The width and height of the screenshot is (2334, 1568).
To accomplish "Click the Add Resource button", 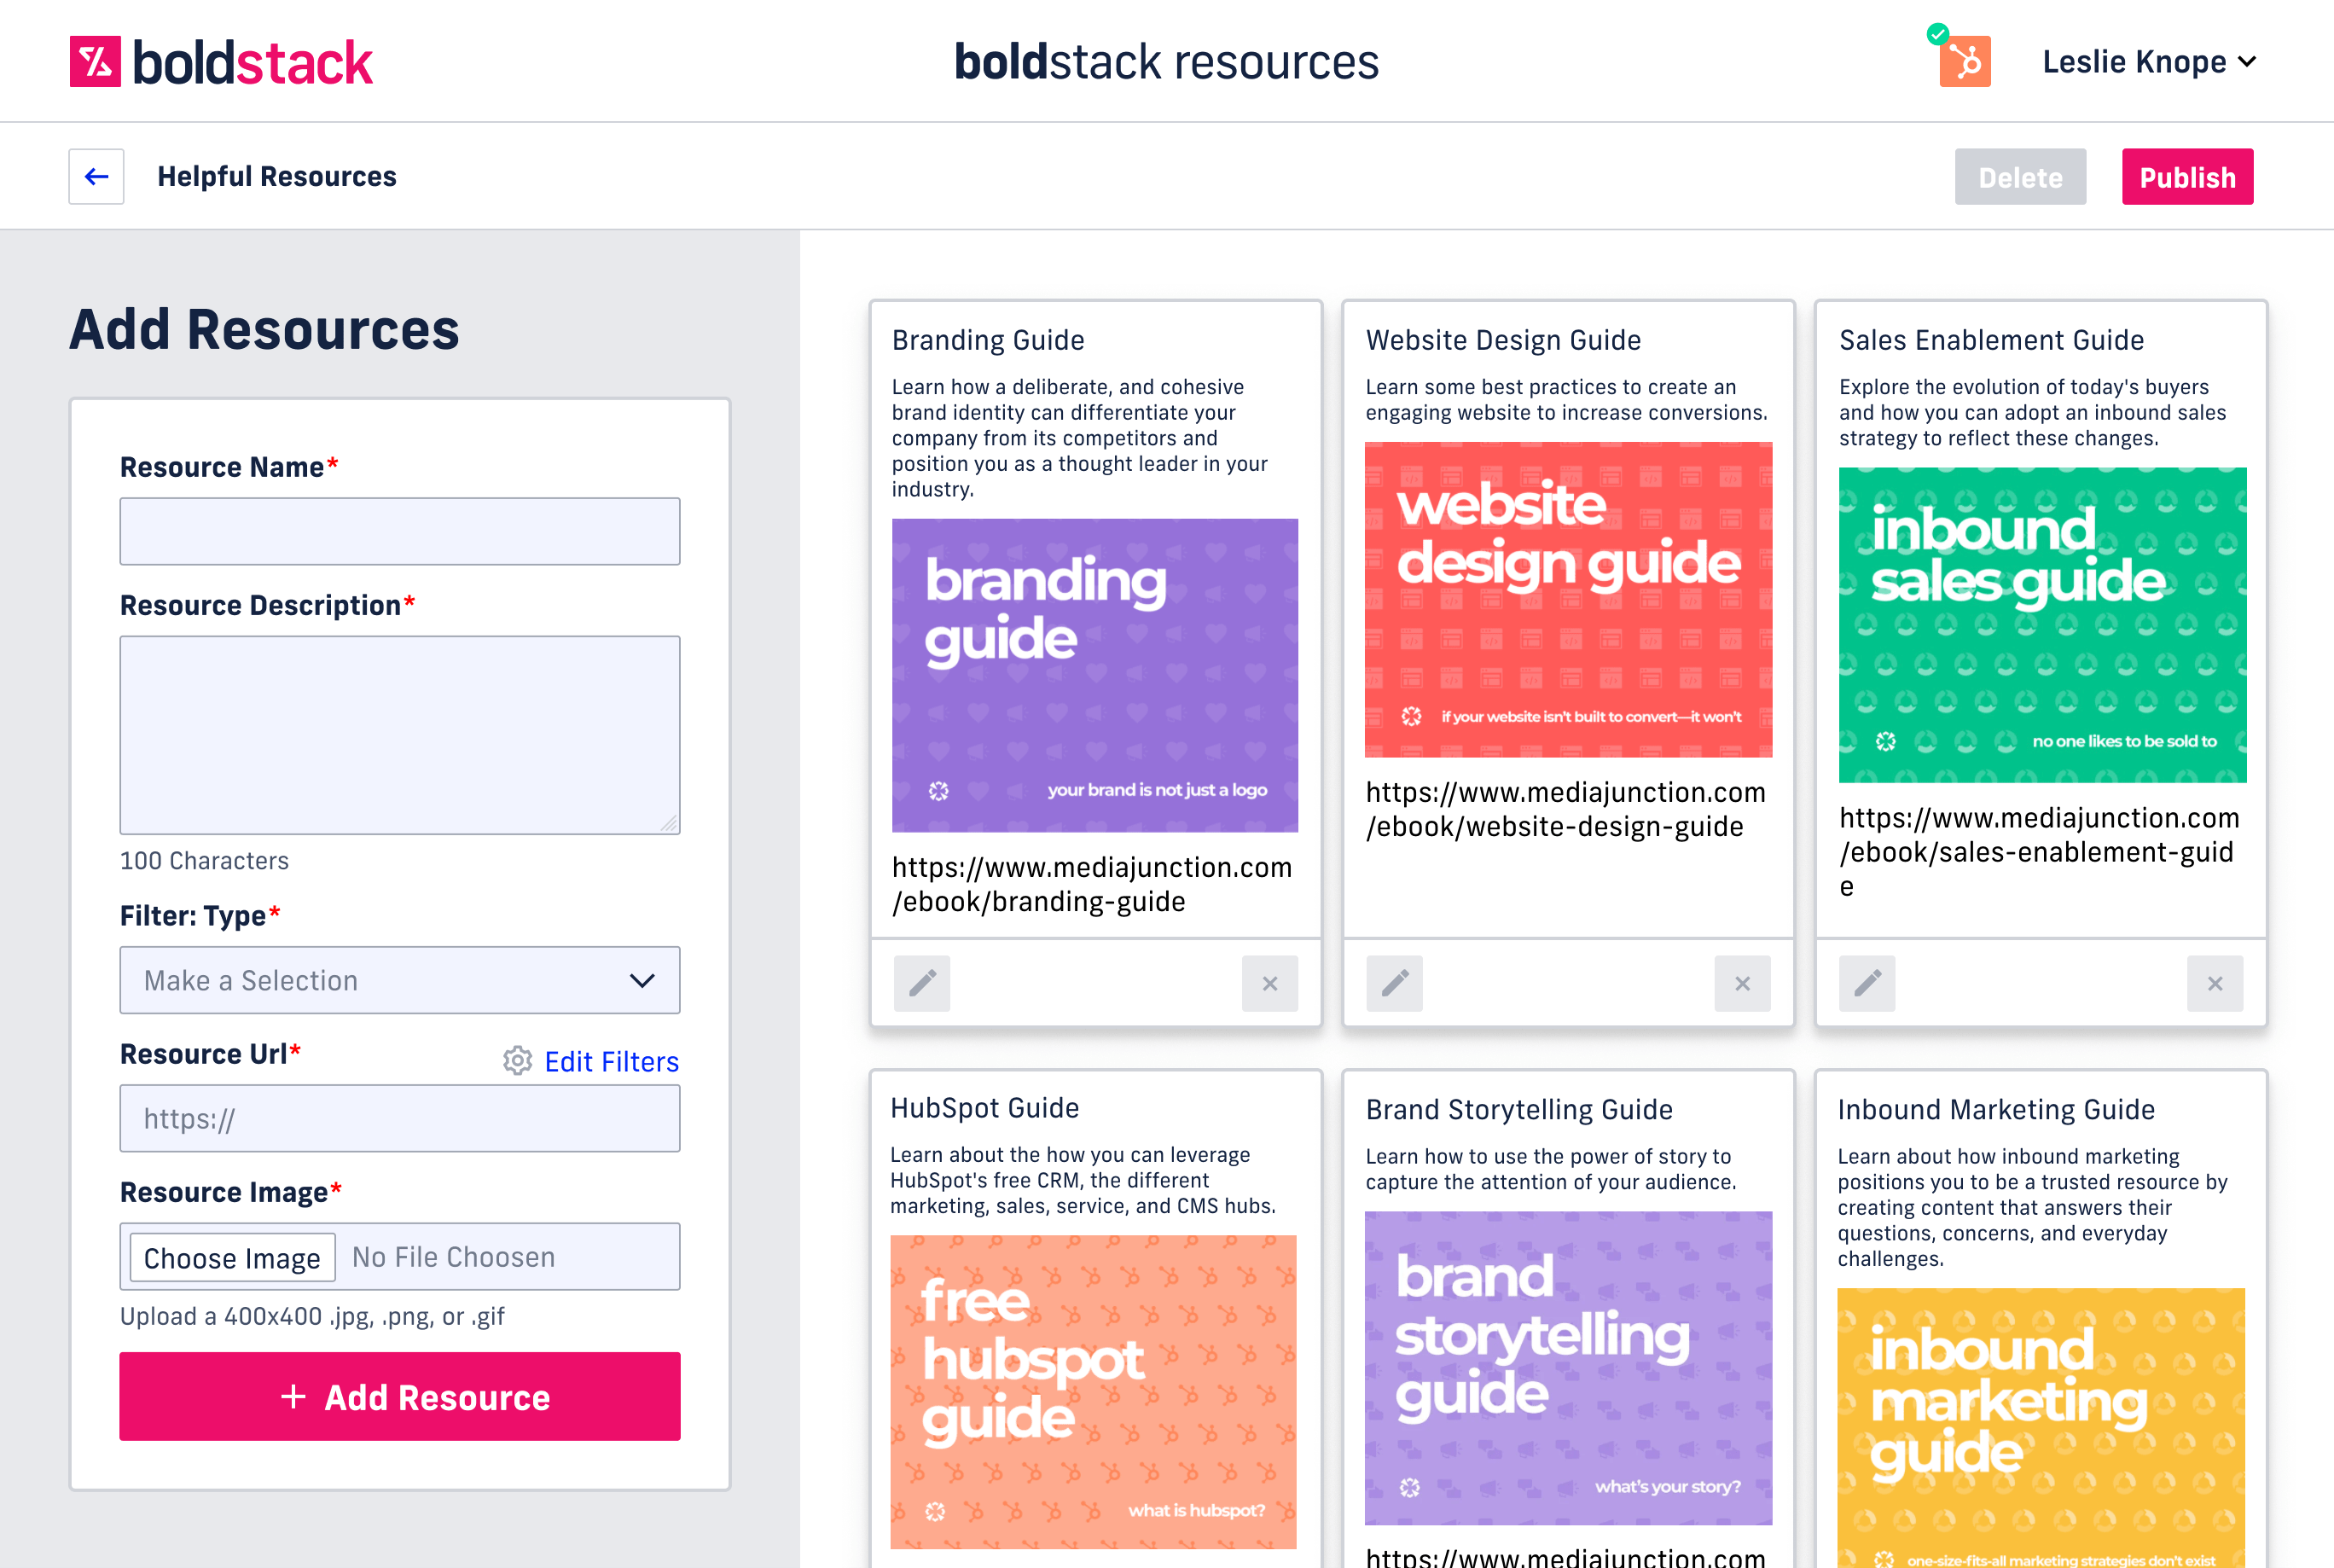I will tap(400, 1396).
